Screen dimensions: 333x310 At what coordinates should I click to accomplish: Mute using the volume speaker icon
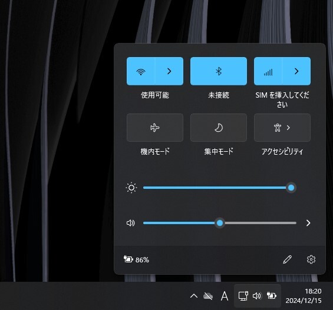tap(131, 223)
